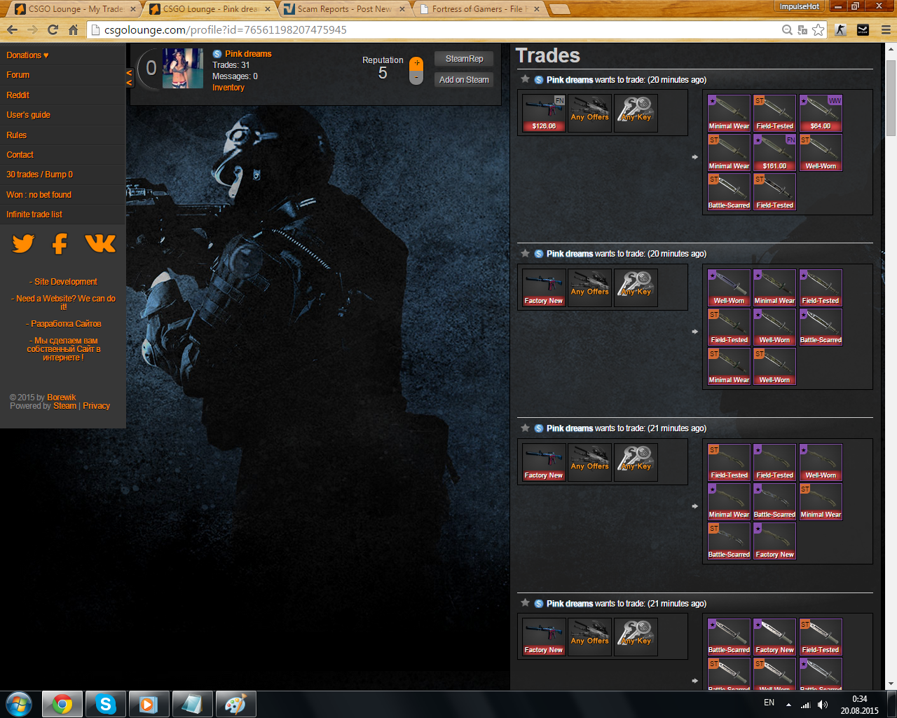Open Skype from the taskbar
Viewport: 897px width, 718px height.
click(105, 704)
